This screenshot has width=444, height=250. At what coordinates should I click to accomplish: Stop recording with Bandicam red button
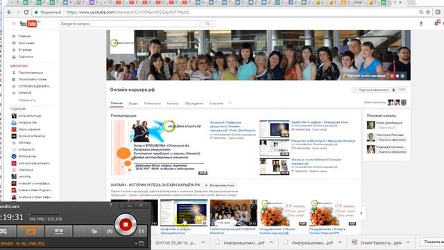[126, 224]
